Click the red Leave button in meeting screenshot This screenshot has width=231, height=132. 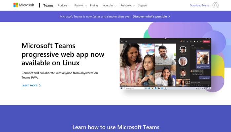(x=206, y=42)
